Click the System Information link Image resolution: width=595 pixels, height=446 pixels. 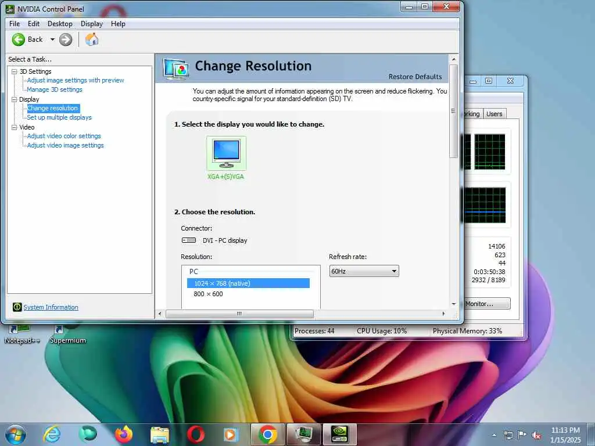(51, 307)
